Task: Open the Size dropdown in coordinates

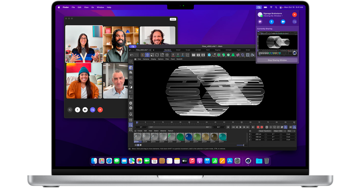Action: [x=291, y=131]
